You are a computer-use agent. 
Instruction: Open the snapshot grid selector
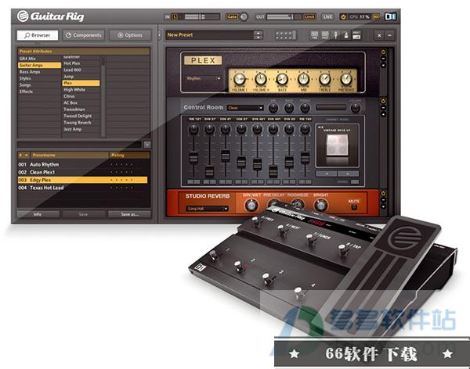tap(285, 35)
